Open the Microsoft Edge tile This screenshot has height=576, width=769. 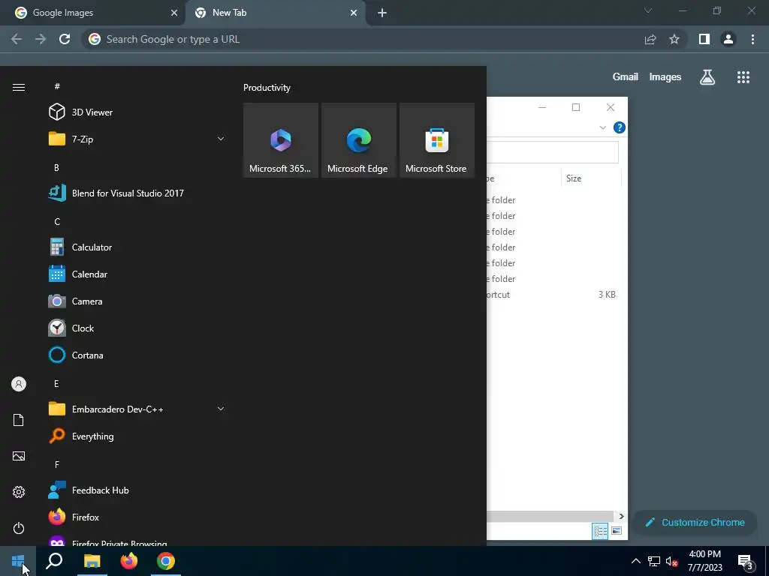coord(358,140)
